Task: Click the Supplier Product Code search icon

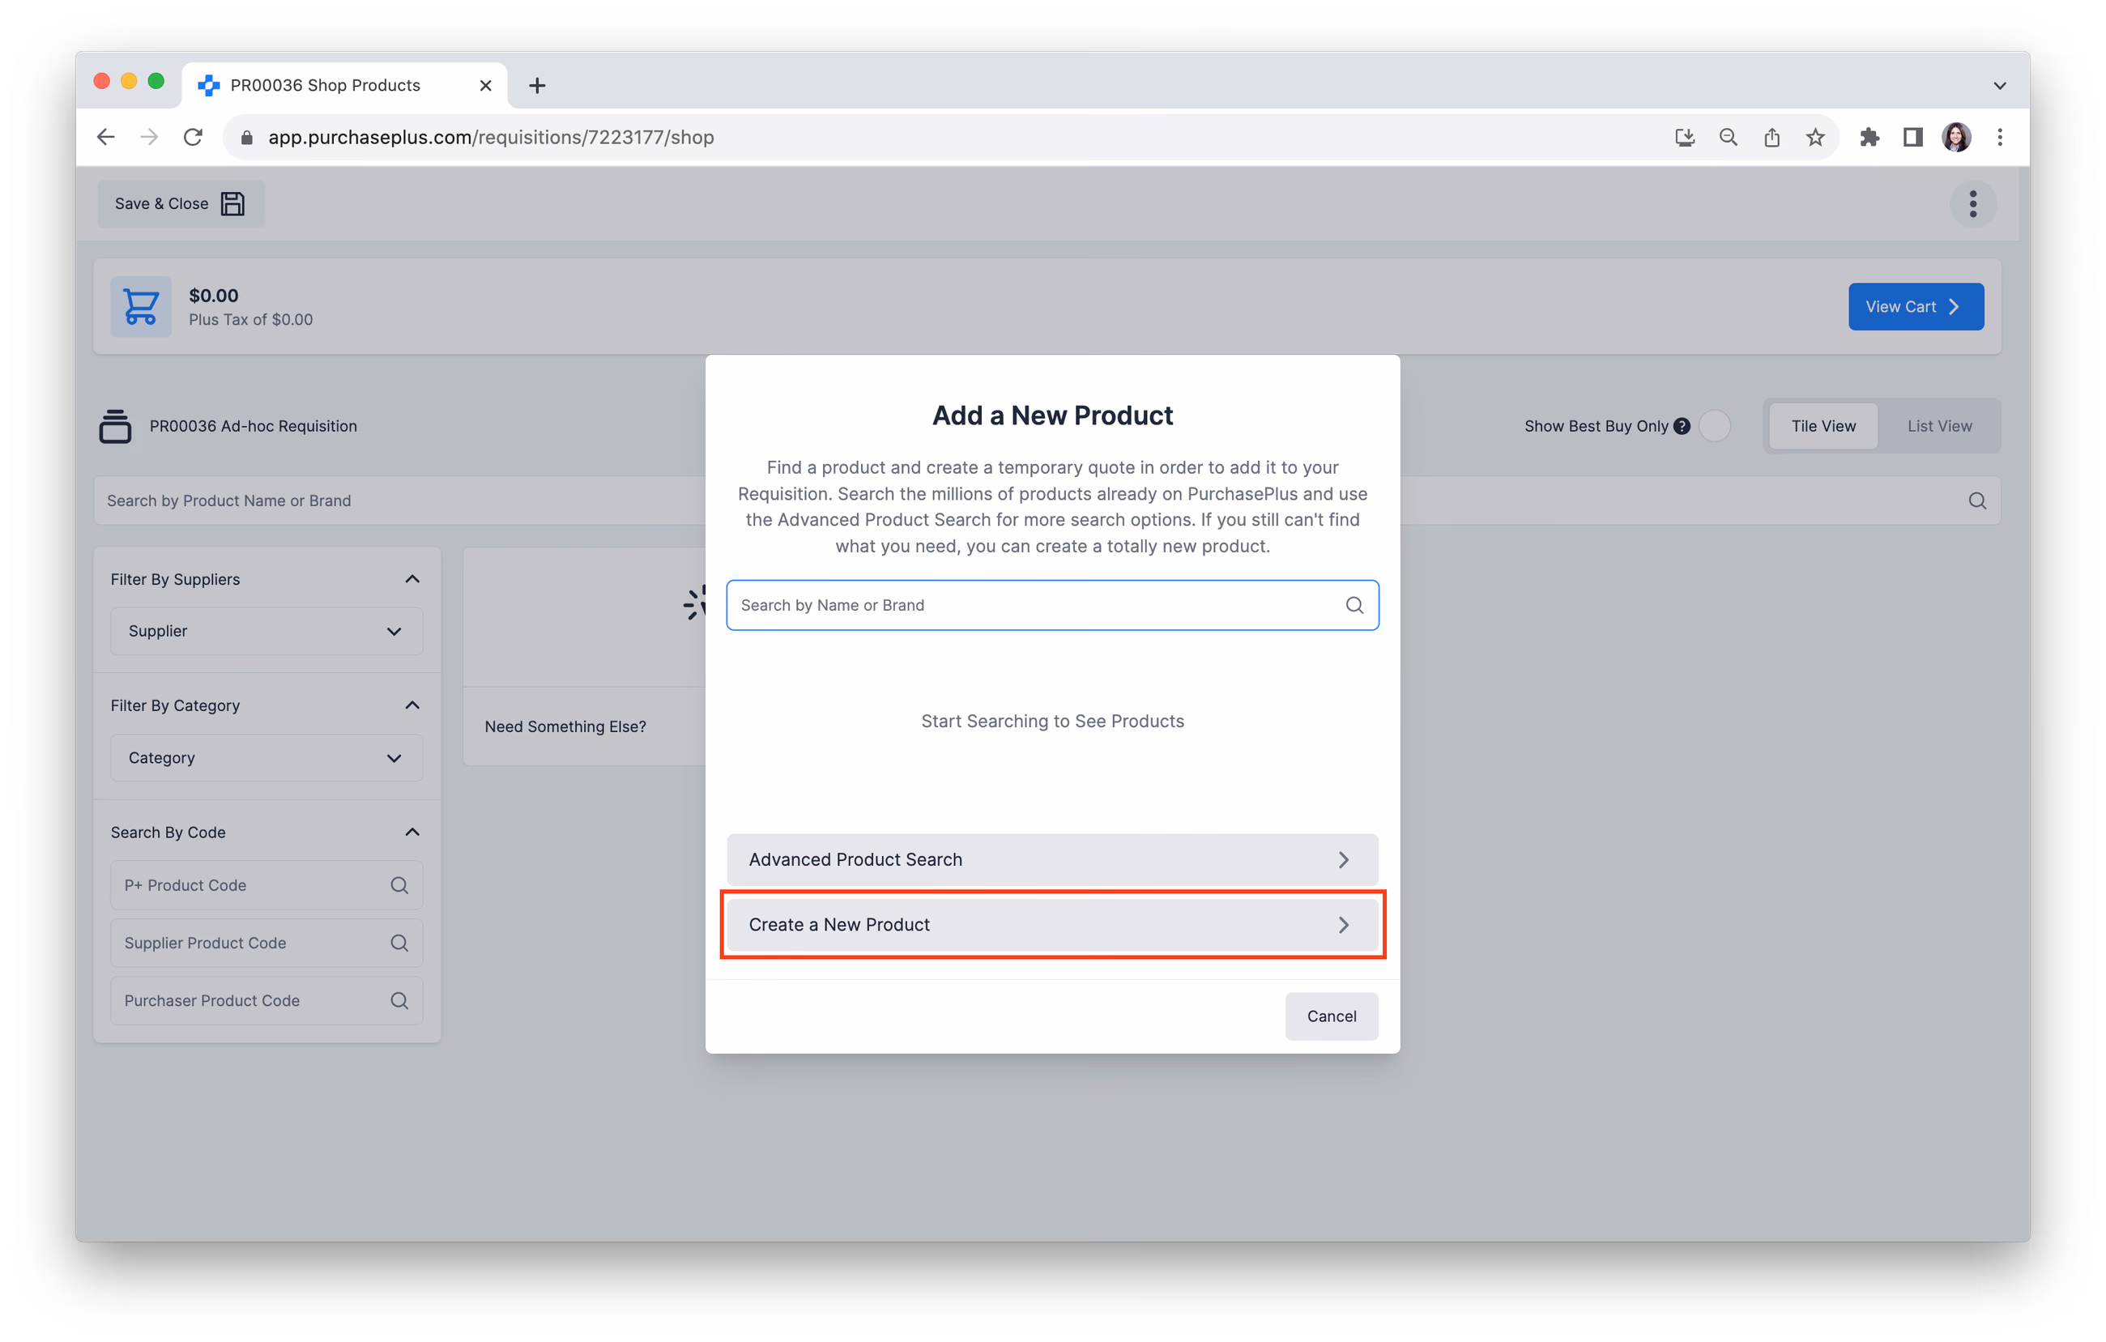Action: tap(399, 943)
